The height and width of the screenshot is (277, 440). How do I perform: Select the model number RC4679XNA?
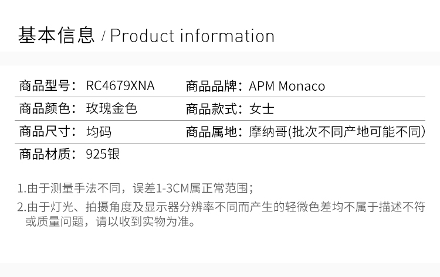coord(120,86)
